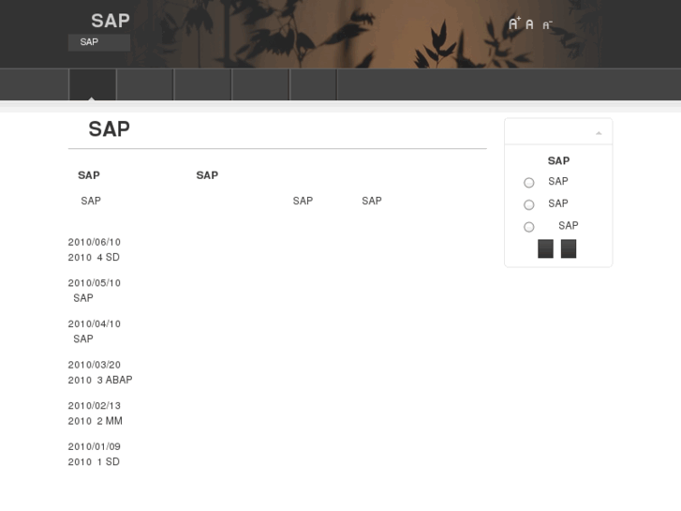
Task: Reset font size with the plain A icon
Action: (x=529, y=24)
